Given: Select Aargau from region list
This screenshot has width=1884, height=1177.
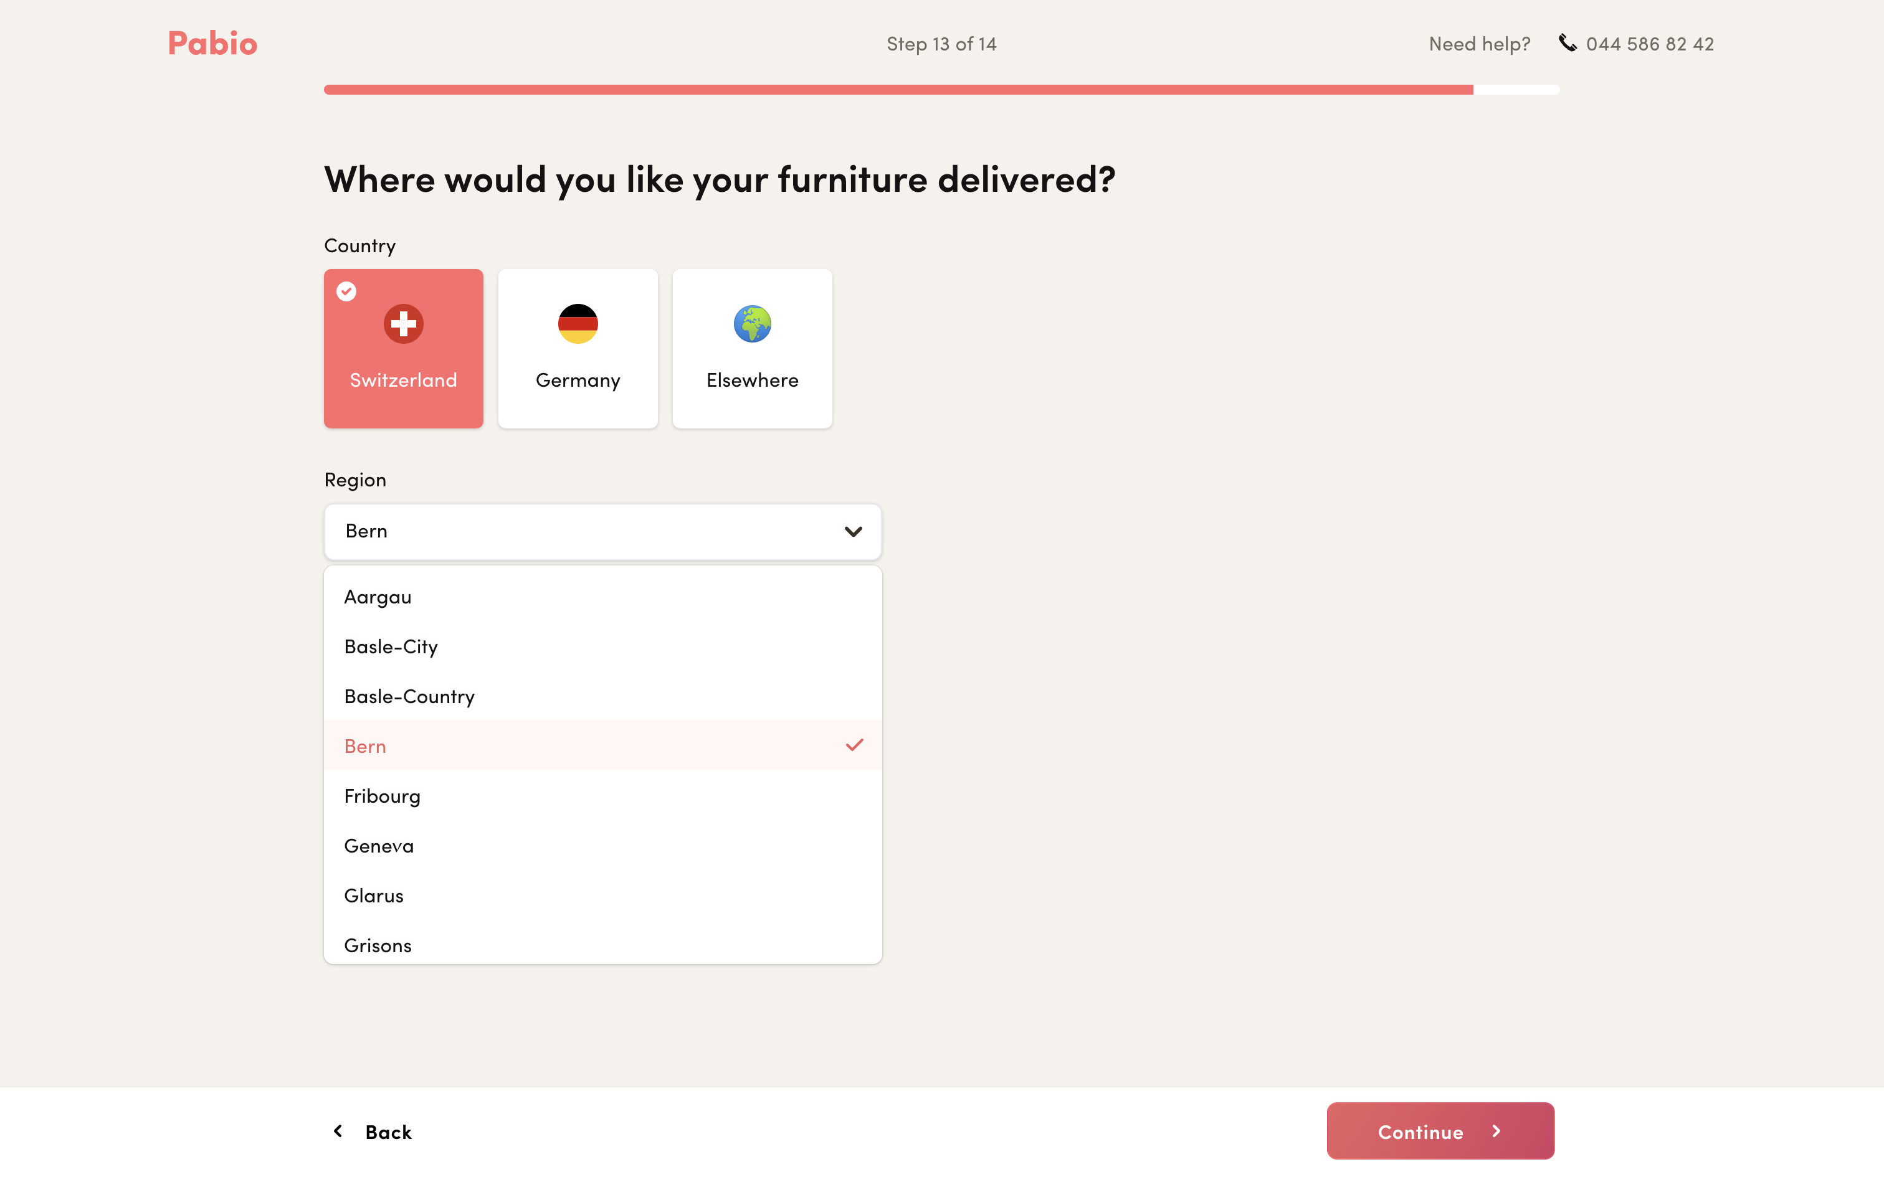Looking at the screenshot, I should point(378,597).
